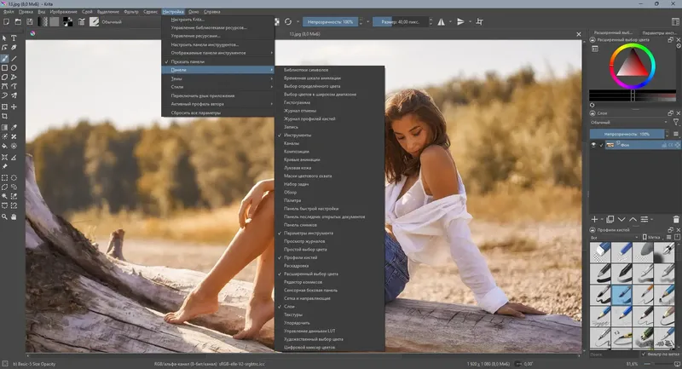Choose Гистограмма from the panels list
Viewport: 682px width, 369px height.
298,101
